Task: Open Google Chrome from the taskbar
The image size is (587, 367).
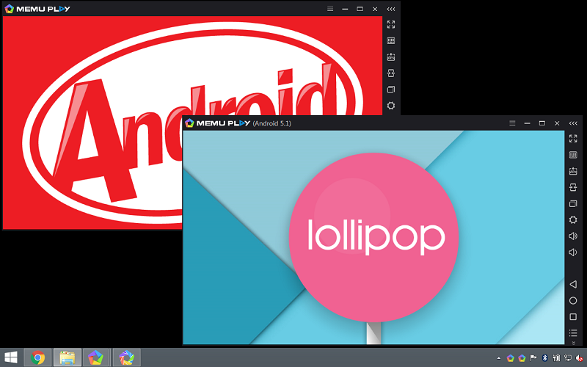Action: pyautogui.click(x=37, y=357)
